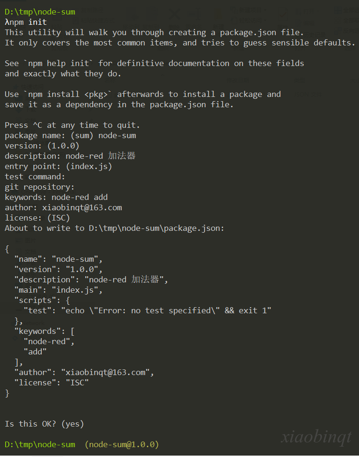This screenshot has width=359, height=457.
Task: Click the 'version: (1.0.0)' prompt line
Action: coord(42,146)
